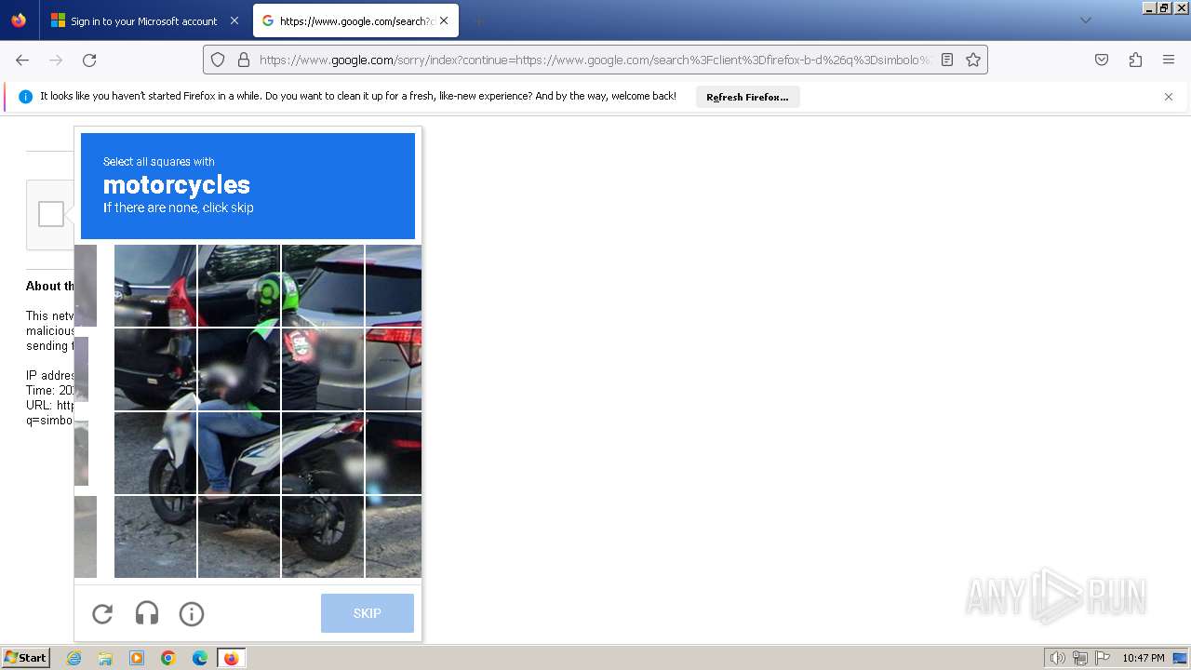Select captcha tile with motorcycle seat

(x=322, y=453)
